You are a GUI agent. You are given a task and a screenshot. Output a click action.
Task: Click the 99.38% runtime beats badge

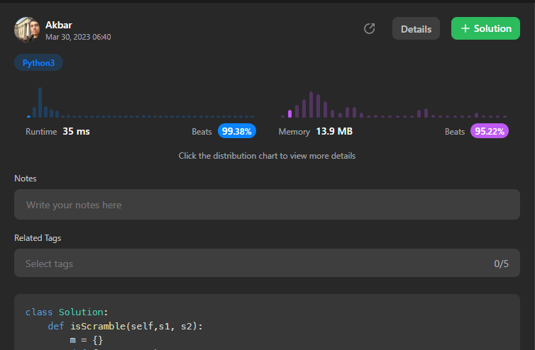tap(237, 131)
